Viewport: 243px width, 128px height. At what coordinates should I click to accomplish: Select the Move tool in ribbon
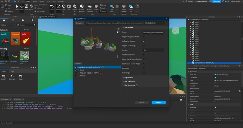pyautogui.click(x=22, y=7)
